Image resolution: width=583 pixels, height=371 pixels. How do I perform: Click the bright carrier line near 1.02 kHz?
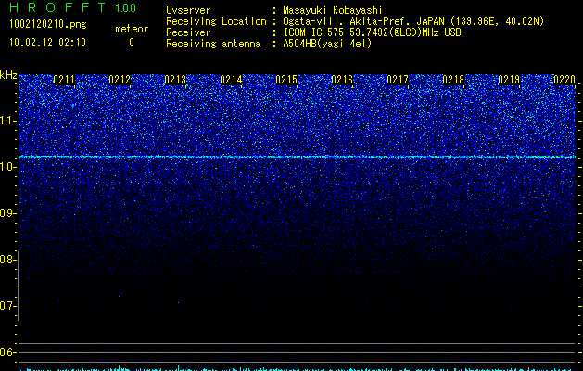[297, 157]
